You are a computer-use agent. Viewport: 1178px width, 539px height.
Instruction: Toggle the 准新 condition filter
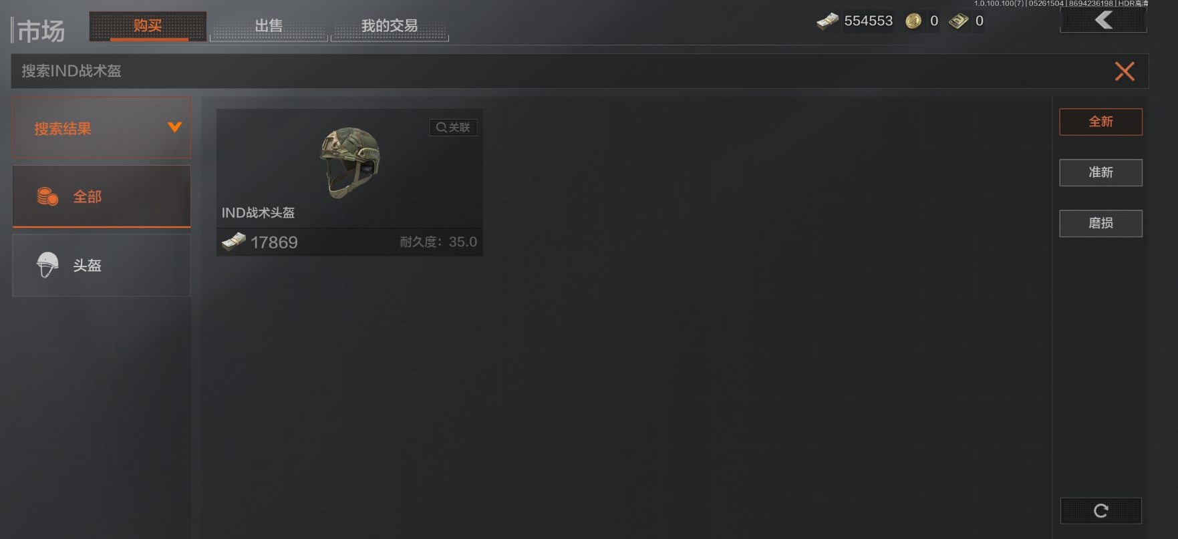click(1100, 172)
